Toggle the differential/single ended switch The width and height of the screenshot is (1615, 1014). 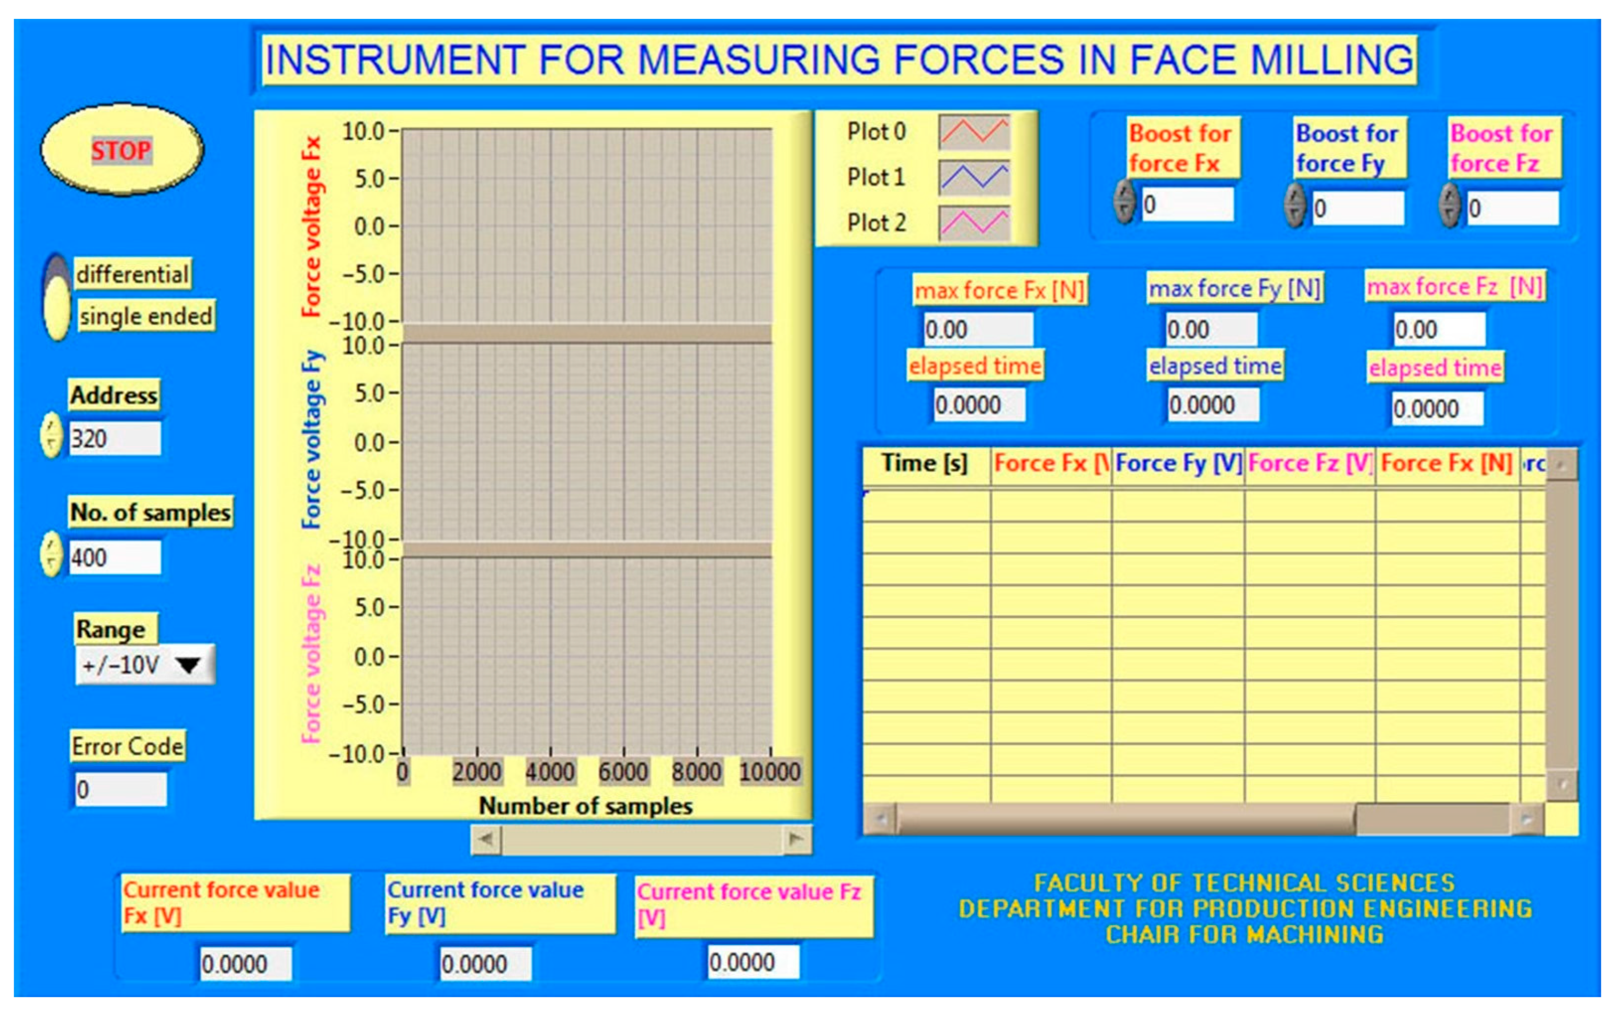click(x=57, y=297)
